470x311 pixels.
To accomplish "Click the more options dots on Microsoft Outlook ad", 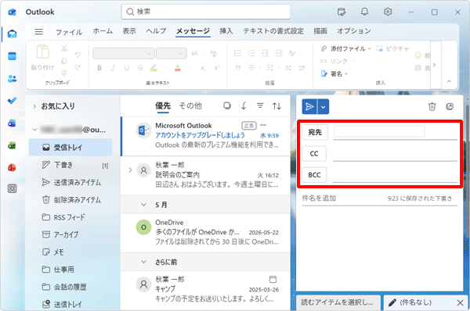I will coord(263,125).
